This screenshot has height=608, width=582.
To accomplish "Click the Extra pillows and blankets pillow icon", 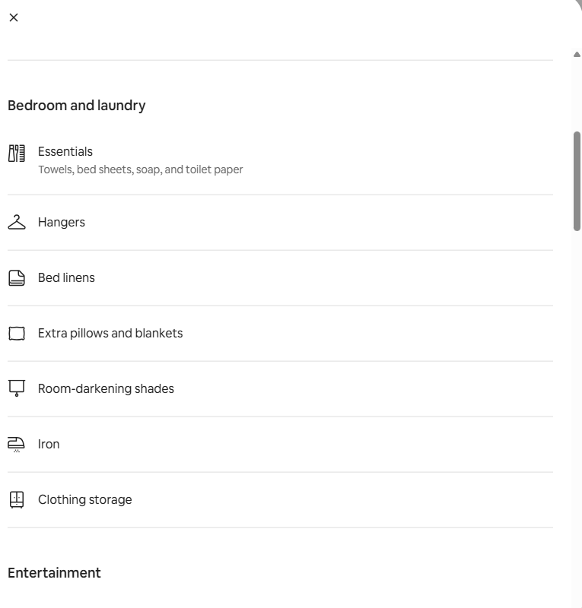I will [17, 334].
